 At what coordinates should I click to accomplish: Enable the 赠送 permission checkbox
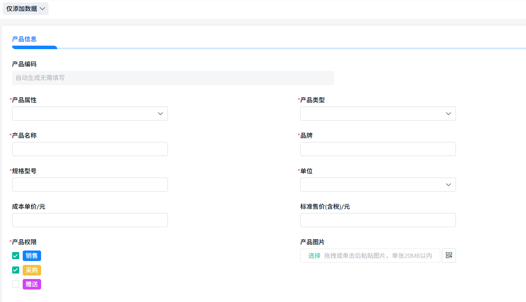pos(15,284)
